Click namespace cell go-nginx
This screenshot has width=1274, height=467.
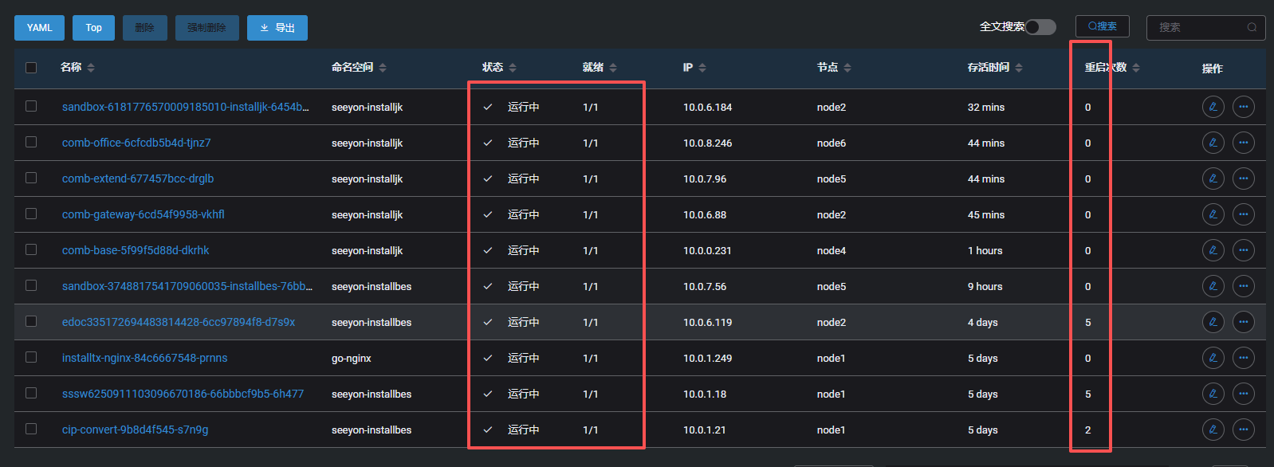point(352,359)
